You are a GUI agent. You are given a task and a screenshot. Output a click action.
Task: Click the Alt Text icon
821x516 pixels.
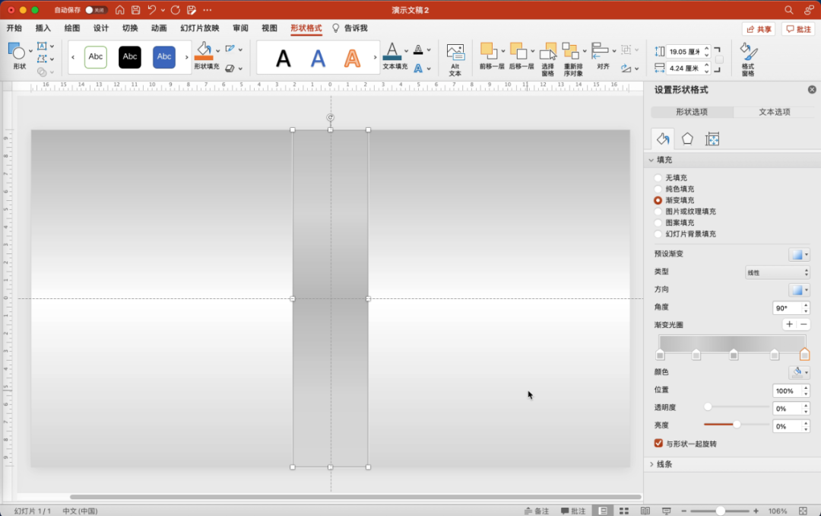(x=455, y=53)
